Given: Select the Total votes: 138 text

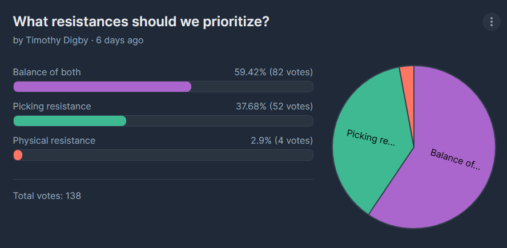Looking at the screenshot, I should pos(47,196).
